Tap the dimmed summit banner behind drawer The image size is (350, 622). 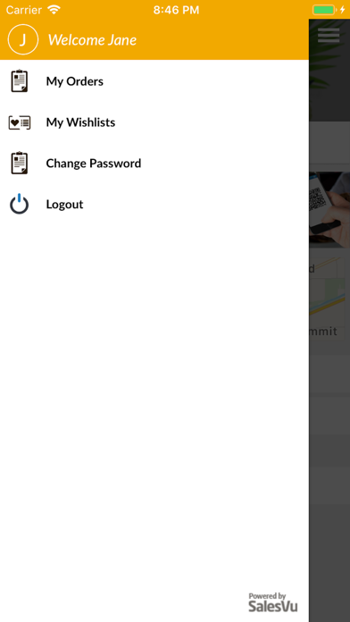[329, 298]
